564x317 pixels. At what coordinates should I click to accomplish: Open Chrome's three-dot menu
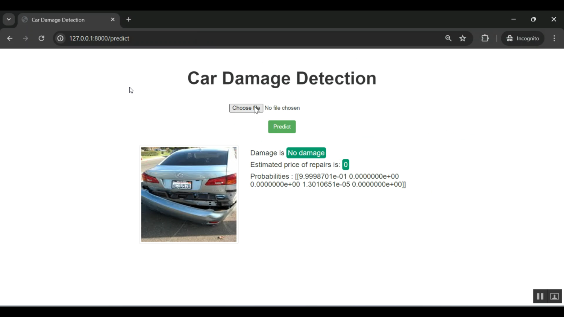pyautogui.click(x=554, y=38)
